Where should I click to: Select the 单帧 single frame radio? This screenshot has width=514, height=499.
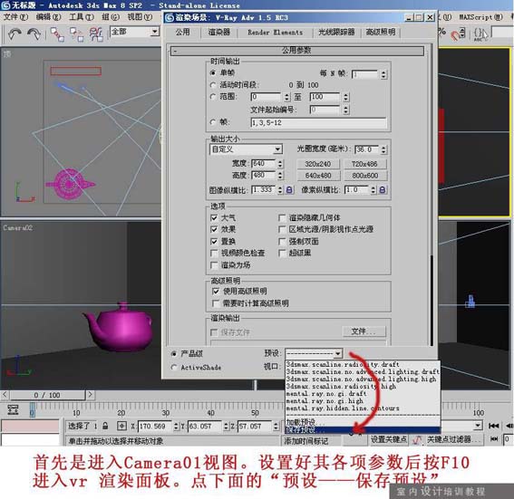[213, 72]
